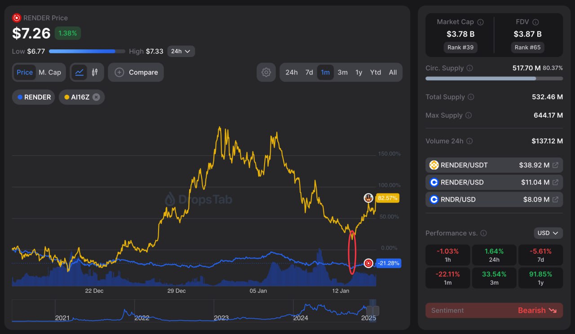Click $3.87 B FDV value
The image size is (575, 334).
(x=528, y=34)
